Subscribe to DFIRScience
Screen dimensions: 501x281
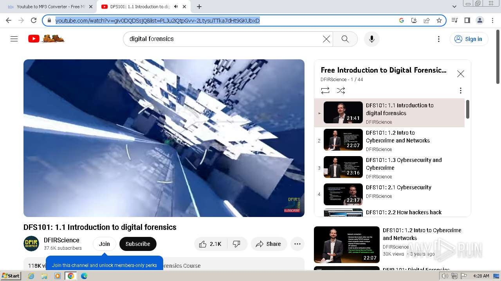[138, 244]
